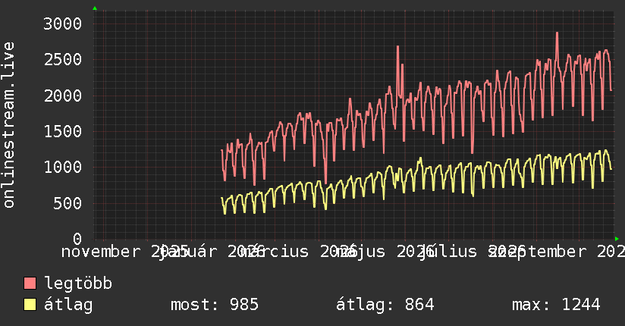Click the 1000 y-axis label
The width and height of the screenshot is (625, 326).
coord(63,167)
